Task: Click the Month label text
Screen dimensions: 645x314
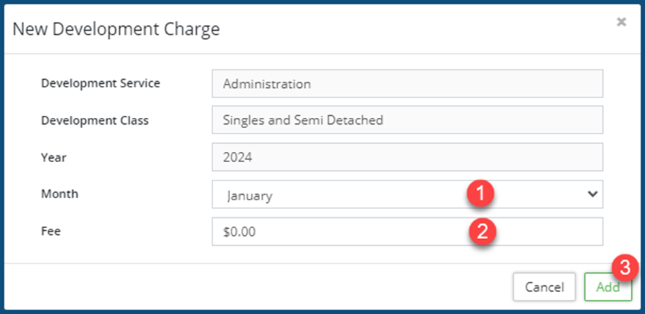Action: (59, 194)
